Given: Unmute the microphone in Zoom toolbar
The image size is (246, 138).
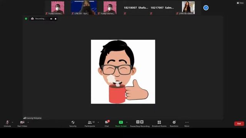Looking at the screenshot, I should tap(7, 123).
